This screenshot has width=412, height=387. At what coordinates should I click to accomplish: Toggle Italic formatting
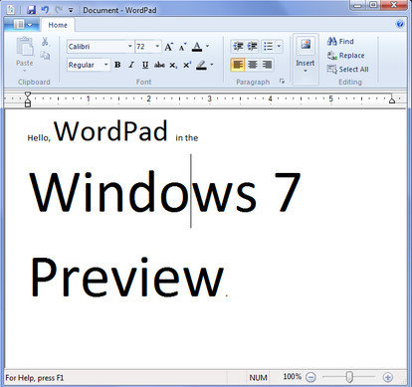click(x=131, y=65)
